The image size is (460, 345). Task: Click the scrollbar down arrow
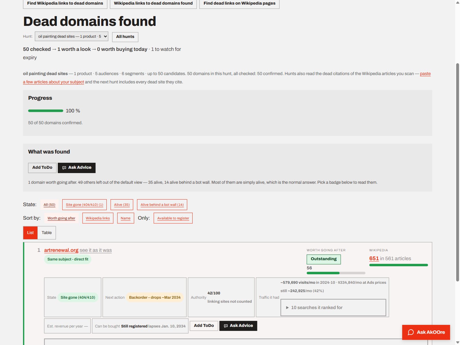pos(457,342)
